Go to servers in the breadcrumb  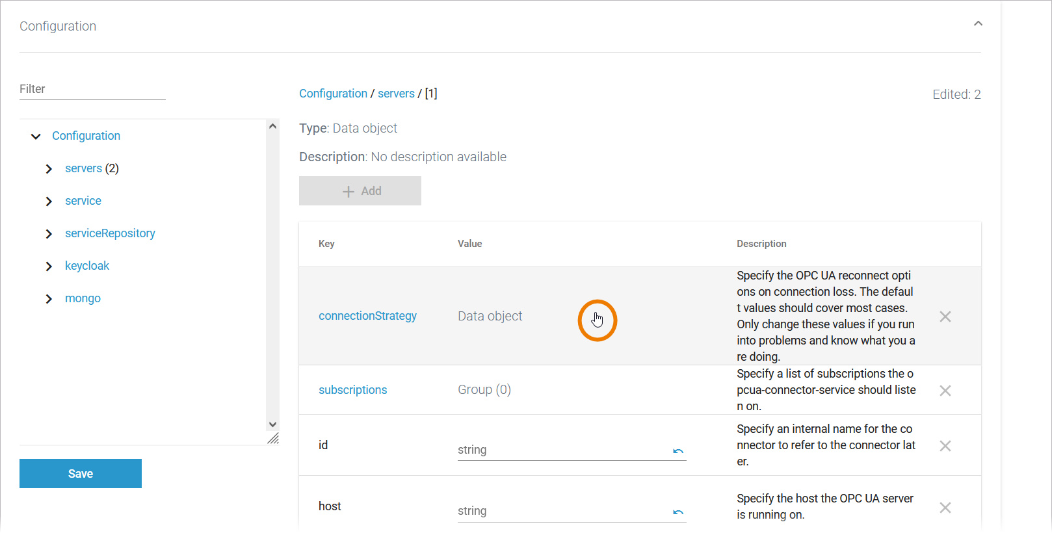click(x=396, y=94)
